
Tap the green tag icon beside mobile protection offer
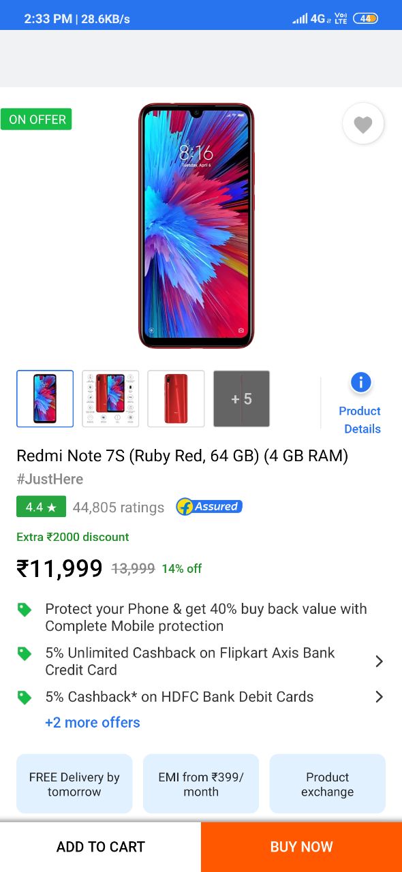pos(25,610)
